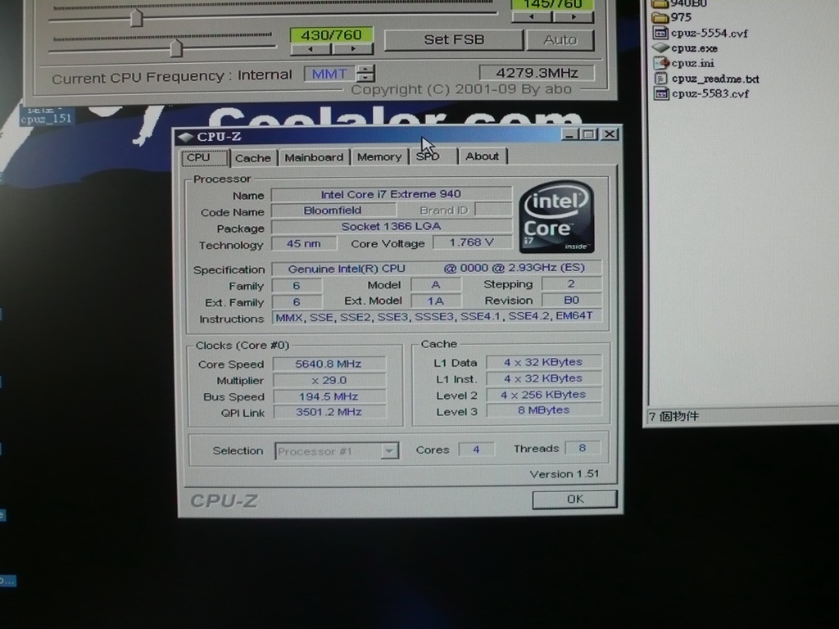Click the QPI Link 3501.2 MHz value
Viewport: 839px width, 629px height.
click(x=329, y=412)
